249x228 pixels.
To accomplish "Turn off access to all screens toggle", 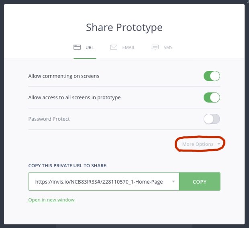I will coord(212,97).
